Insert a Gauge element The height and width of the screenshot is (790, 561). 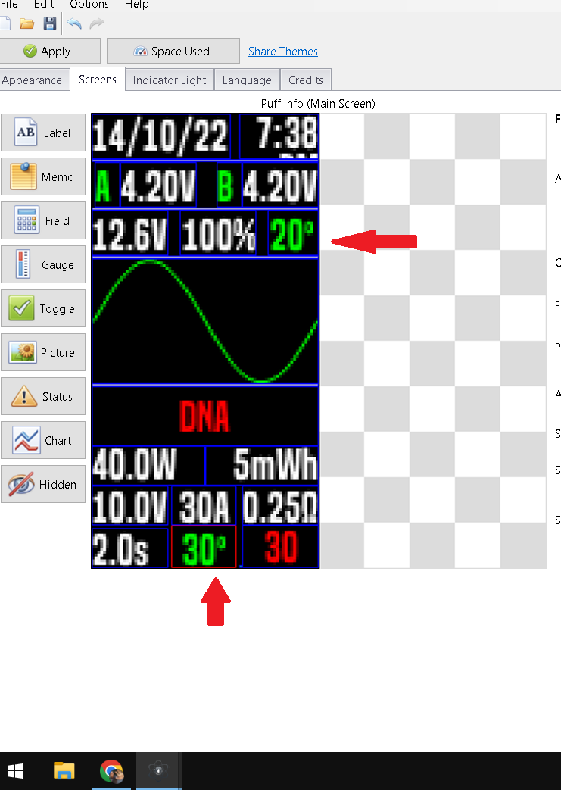(43, 265)
